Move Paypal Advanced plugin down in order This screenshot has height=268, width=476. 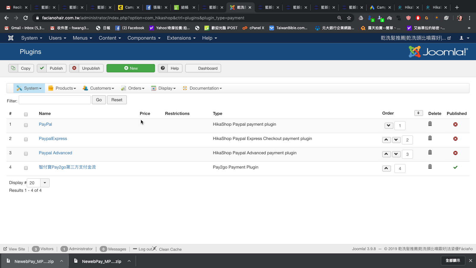(x=396, y=154)
